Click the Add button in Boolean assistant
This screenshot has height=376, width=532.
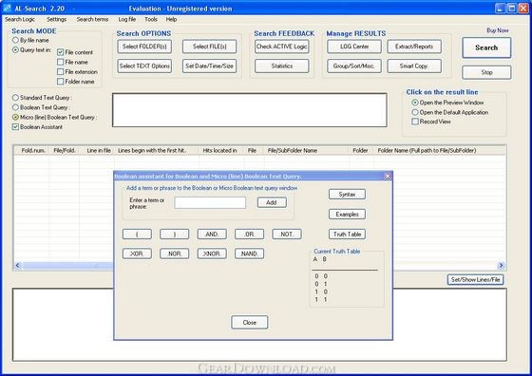pyautogui.click(x=272, y=202)
